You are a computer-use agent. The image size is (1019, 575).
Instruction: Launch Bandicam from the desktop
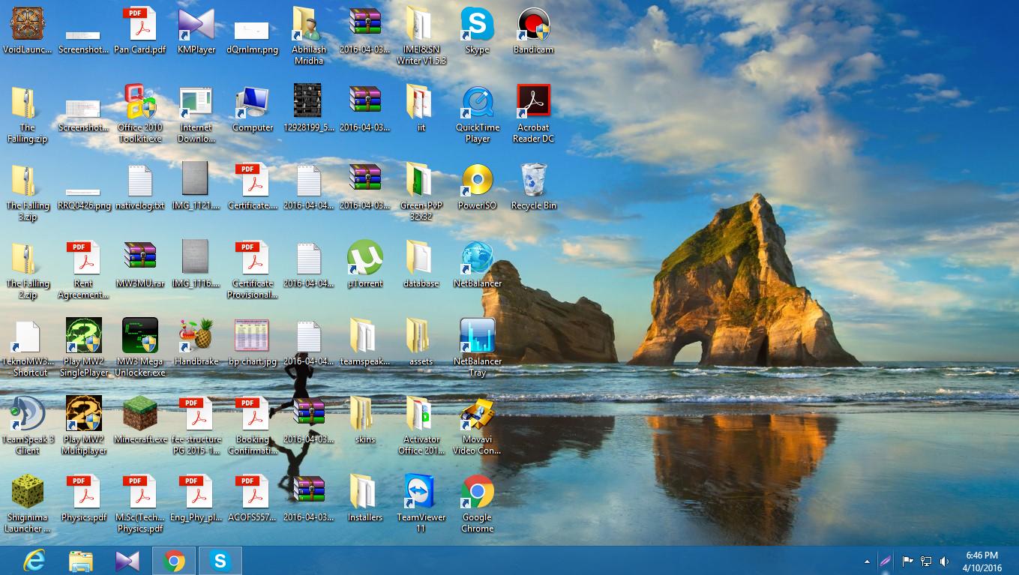pos(534,31)
